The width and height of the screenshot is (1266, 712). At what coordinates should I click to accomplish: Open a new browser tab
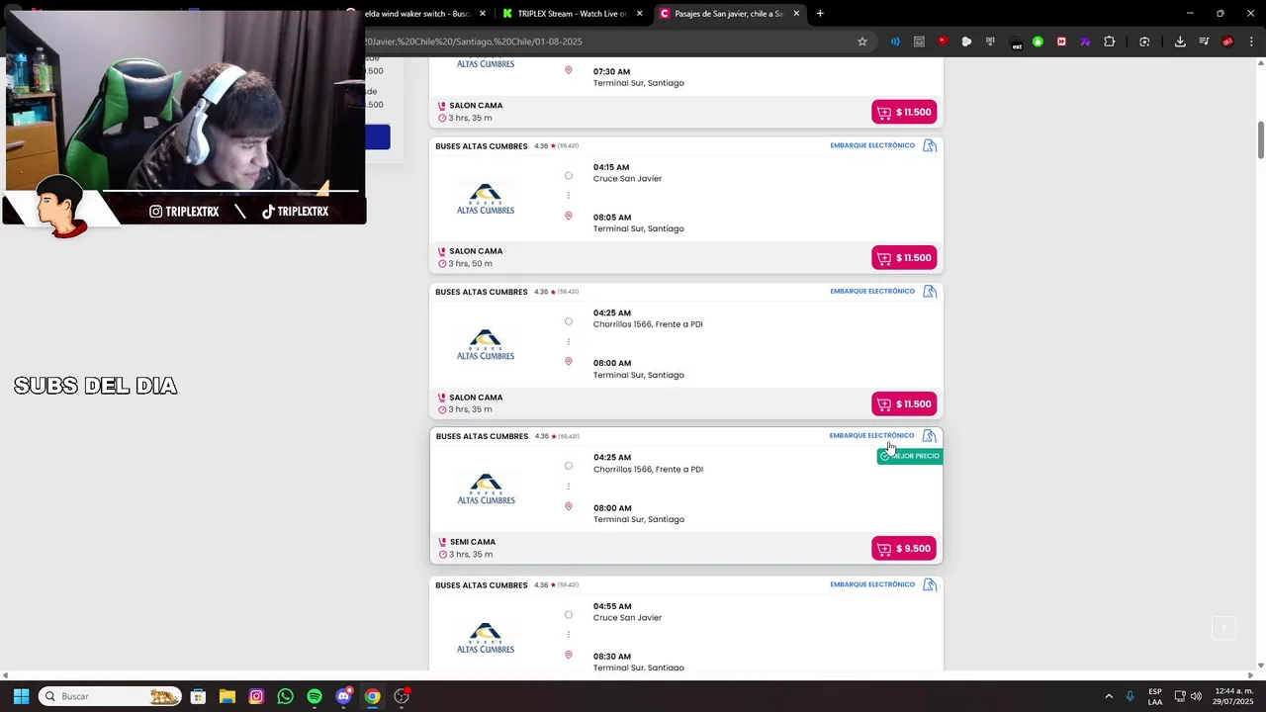(820, 14)
